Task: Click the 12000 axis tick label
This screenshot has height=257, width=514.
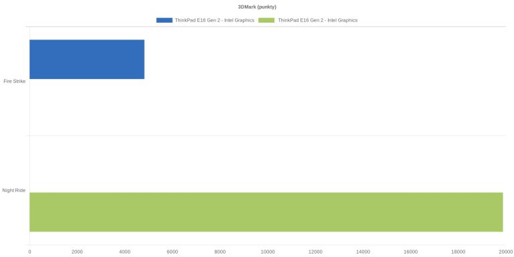Action: click(x=315, y=252)
